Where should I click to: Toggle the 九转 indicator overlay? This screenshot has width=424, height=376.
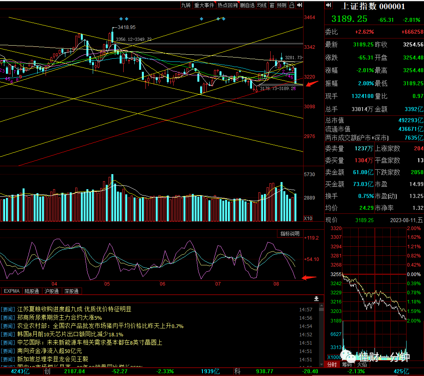[x=186, y=5]
